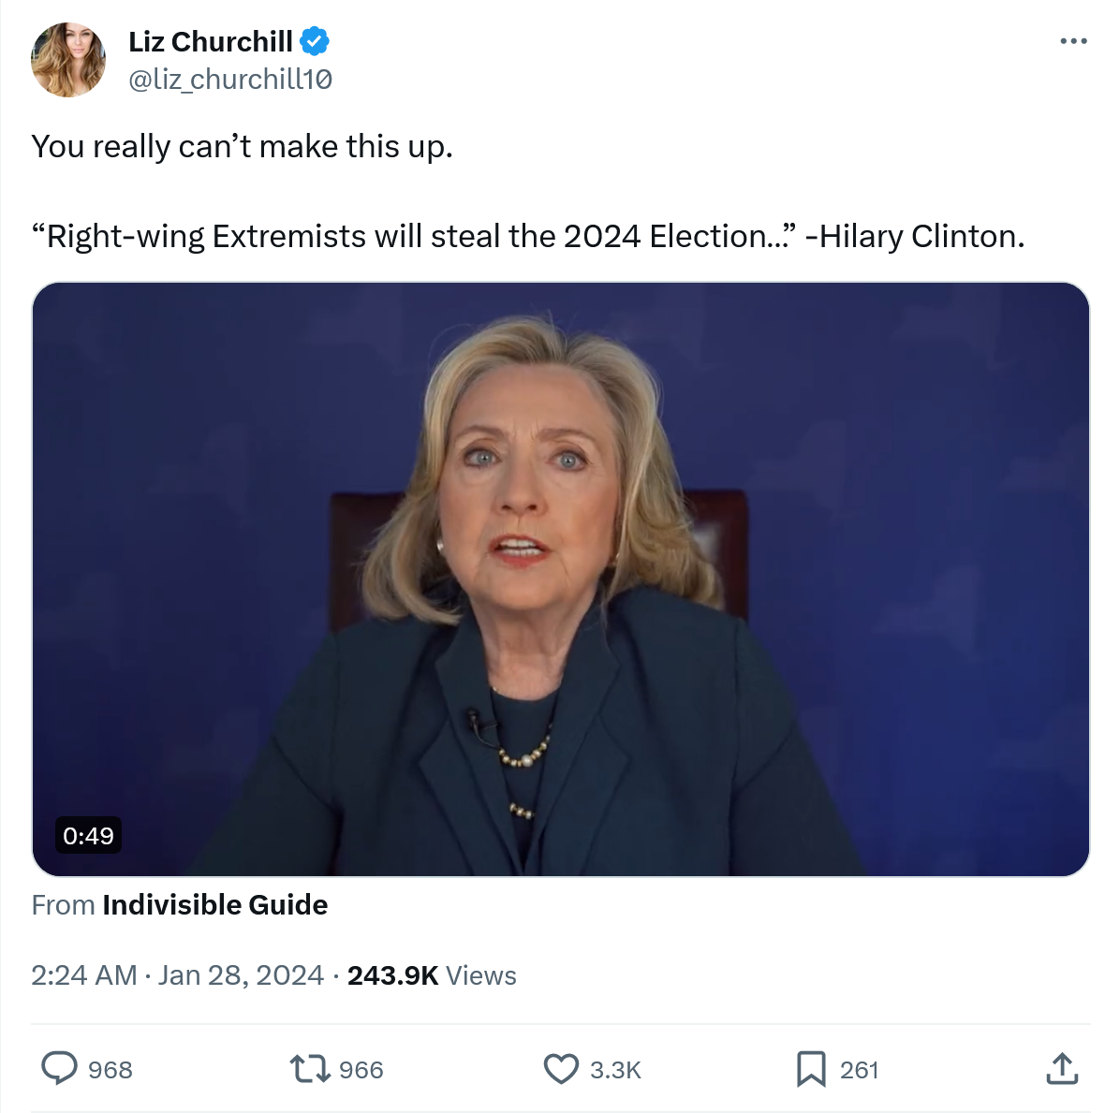
Task: Click the blue verified badge
Action: [x=315, y=41]
